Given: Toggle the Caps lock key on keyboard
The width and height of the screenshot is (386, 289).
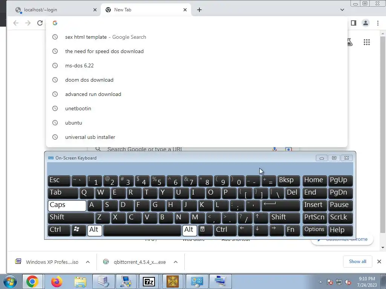Looking at the screenshot, I should coord(67,205).
